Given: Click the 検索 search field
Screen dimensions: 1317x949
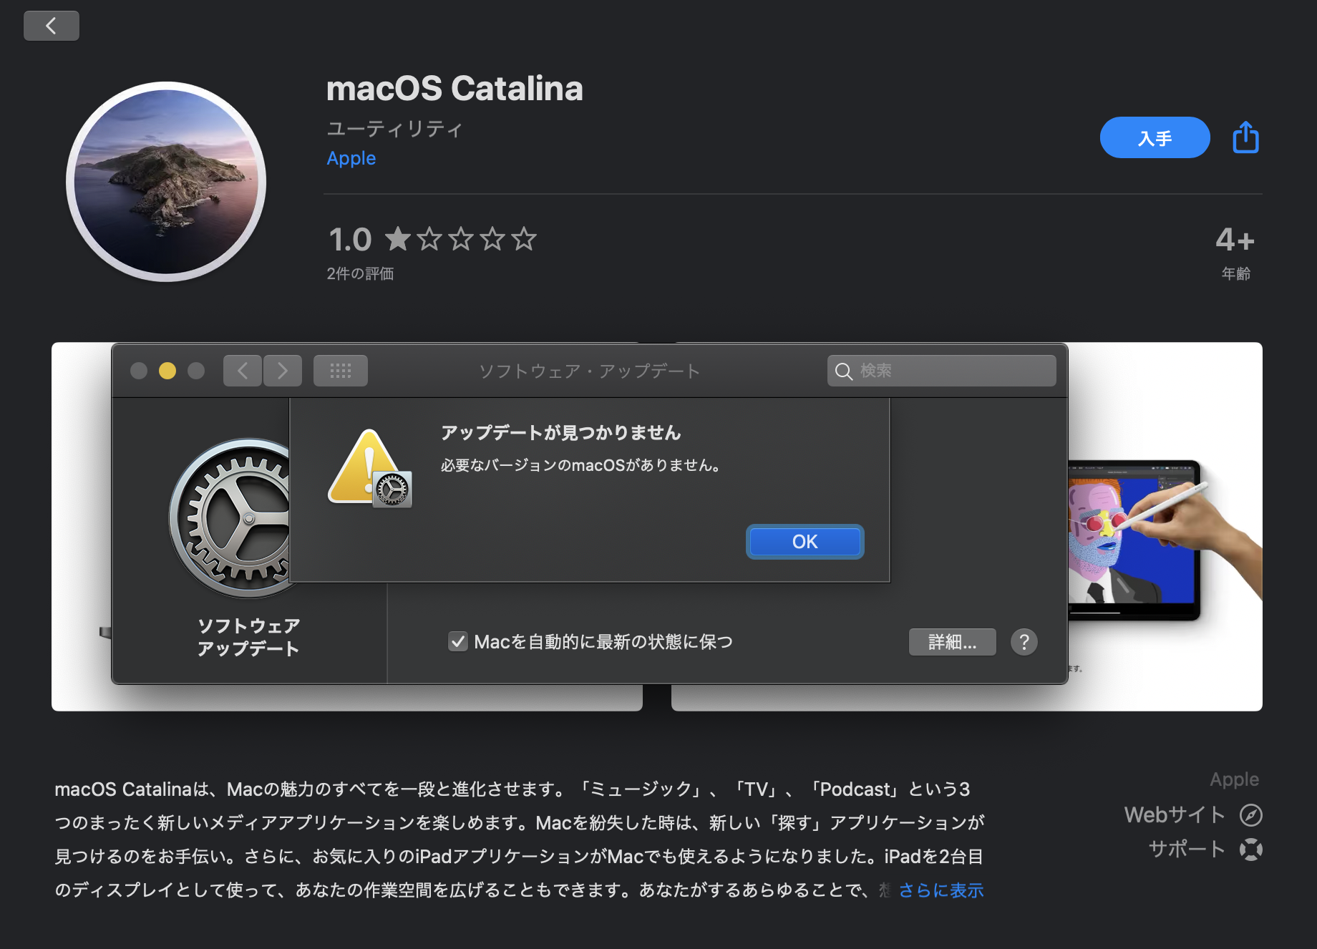Looking at the screenshot, I should click(x=942, y=371).
